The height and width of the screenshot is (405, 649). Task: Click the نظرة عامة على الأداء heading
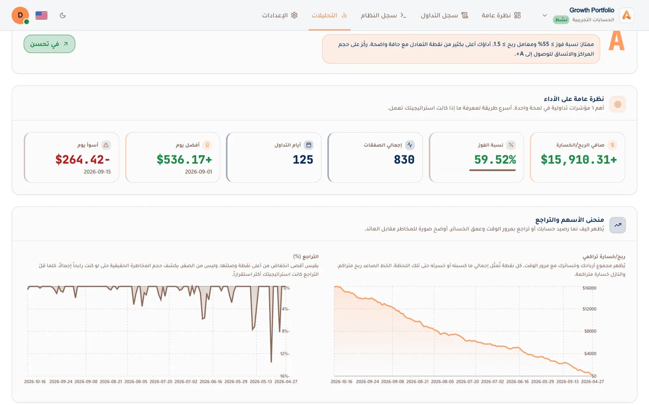click(574, 99)
